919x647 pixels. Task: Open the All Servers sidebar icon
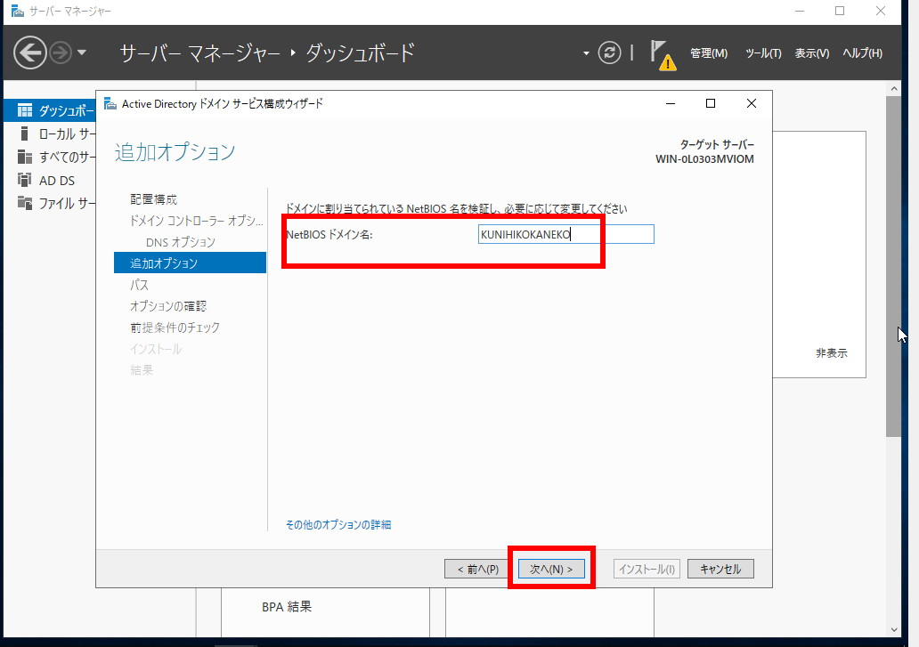coord(25,158)
